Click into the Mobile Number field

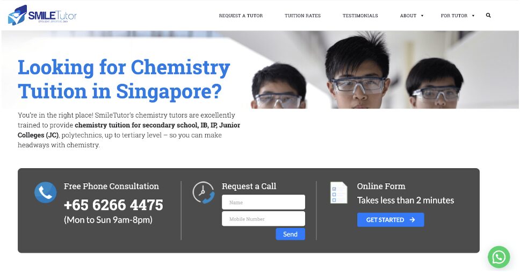pyautogui.click(x=263, y=219)
